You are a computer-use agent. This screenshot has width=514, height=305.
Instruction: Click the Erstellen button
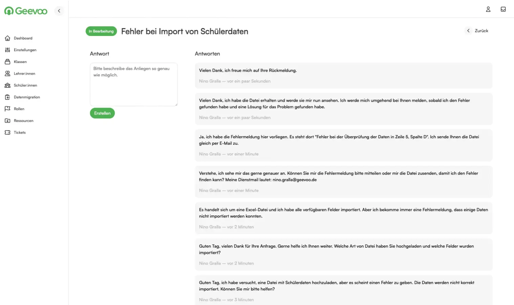coord(102,113)
